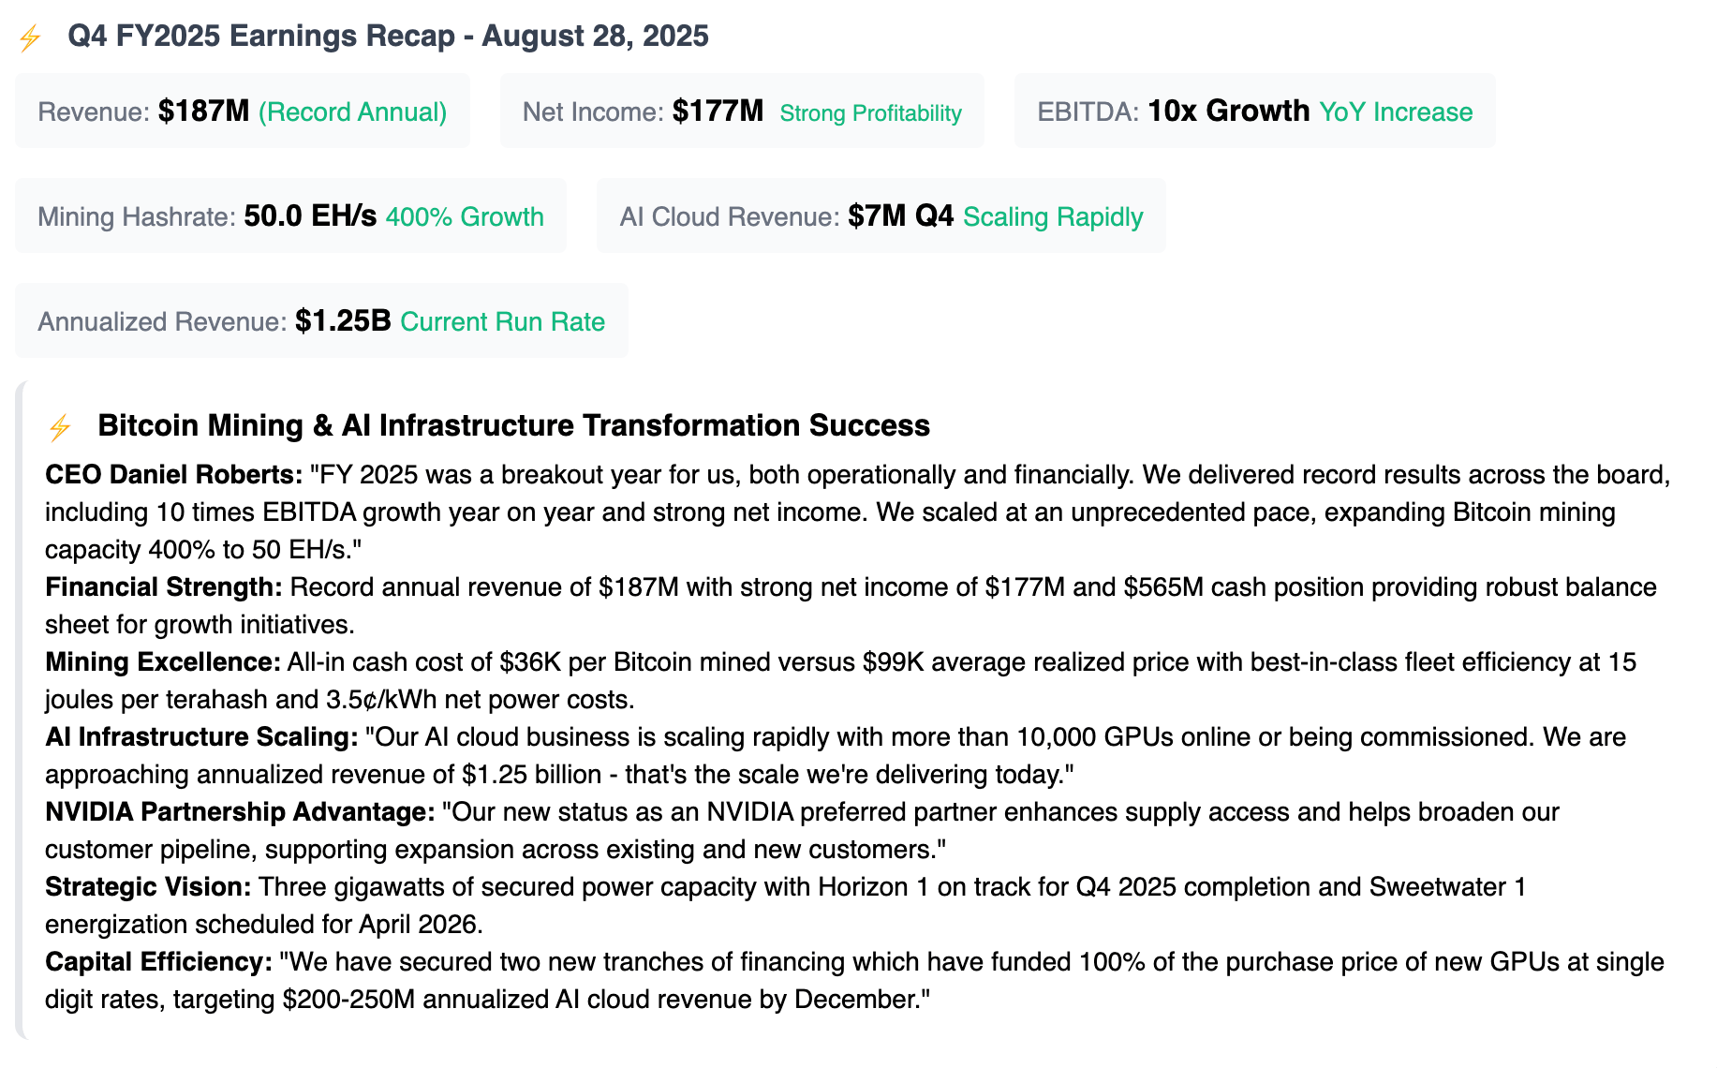Select the Net Income $177M card
Screen dimensions: 1717x1068
tap(742, 111)
